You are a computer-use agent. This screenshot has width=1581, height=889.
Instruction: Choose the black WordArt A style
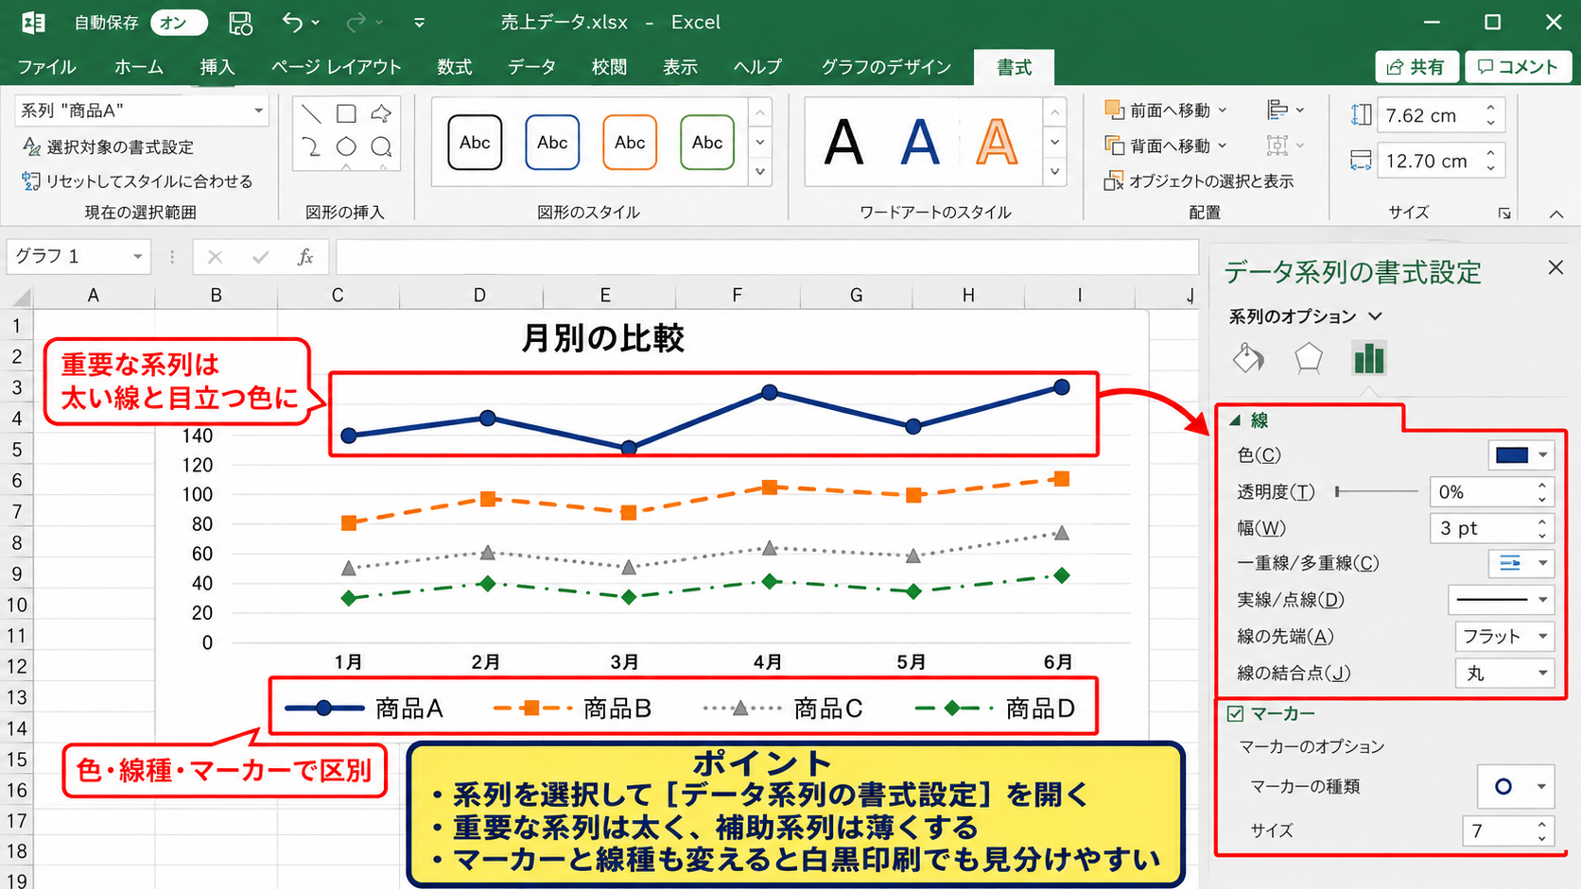843,143
